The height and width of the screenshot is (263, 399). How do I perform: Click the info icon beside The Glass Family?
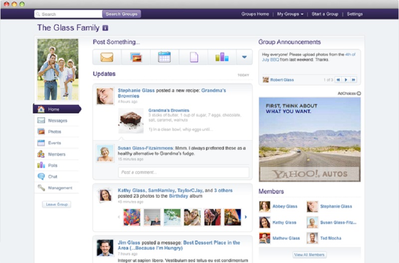point(105,28)
